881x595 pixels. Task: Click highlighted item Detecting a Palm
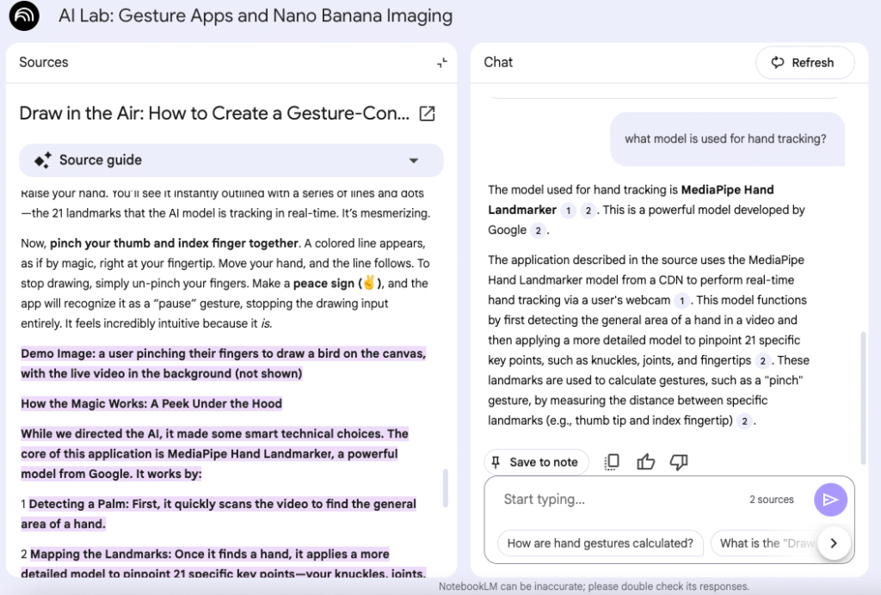219,513
